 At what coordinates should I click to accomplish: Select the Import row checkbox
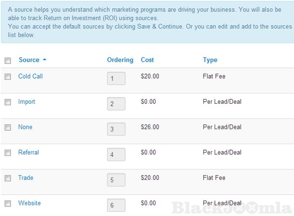(8, 102)
